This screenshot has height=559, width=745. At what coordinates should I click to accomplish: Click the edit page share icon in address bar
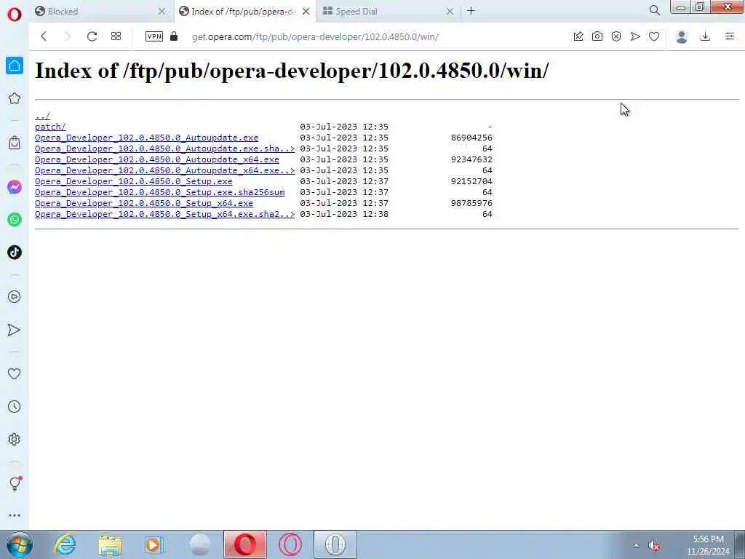point(578,36)
